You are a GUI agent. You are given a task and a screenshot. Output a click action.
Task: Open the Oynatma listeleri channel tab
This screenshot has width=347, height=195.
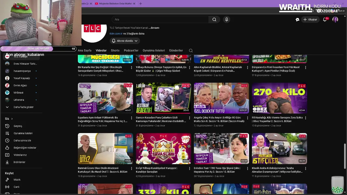tap(154, 50)
